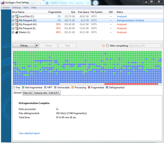164x143 pixels.
Task: Uncheck the Maxtor (J:) checkbox
Action: point(13,32)
